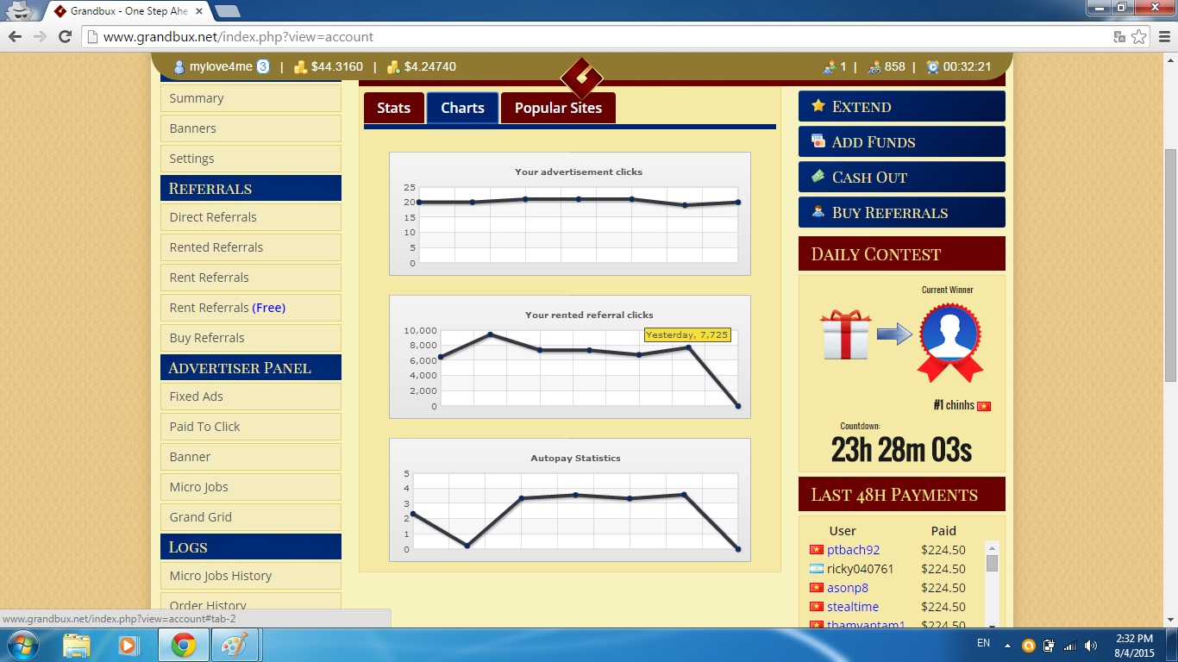Go to Settings in the sidebar
The image size is (1178, 662).
point(251,159)
